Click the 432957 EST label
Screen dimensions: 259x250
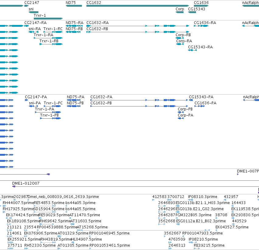click(x=231, y=197)
